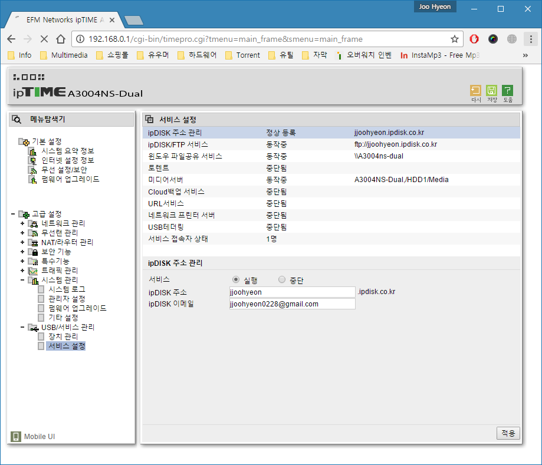Select the 실행 radio button
Screen dimensions: 542x465
point(236,279)
